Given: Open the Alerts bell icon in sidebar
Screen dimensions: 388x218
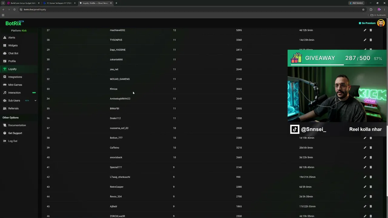Looking at the screenshot, I should tap(5, 38).
